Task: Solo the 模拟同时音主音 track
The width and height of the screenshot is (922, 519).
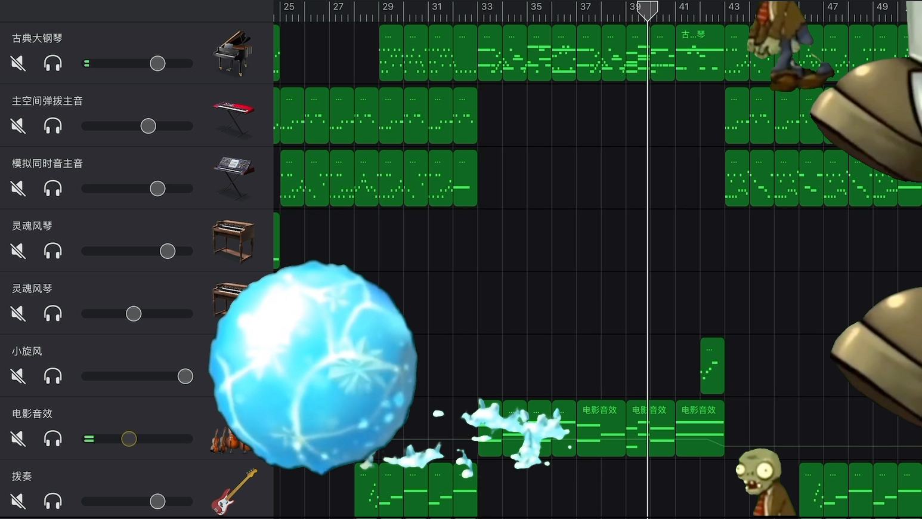Action: click(x=53, y=189)
